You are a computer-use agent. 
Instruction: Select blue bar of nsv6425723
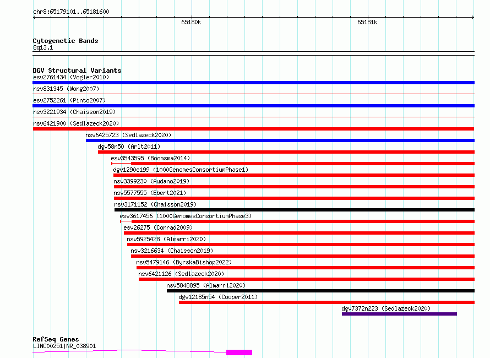click(280, 140)
